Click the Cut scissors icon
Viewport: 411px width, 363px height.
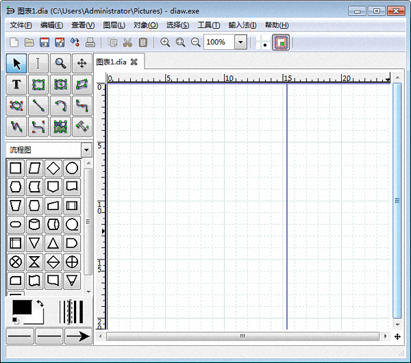point(127,42)
